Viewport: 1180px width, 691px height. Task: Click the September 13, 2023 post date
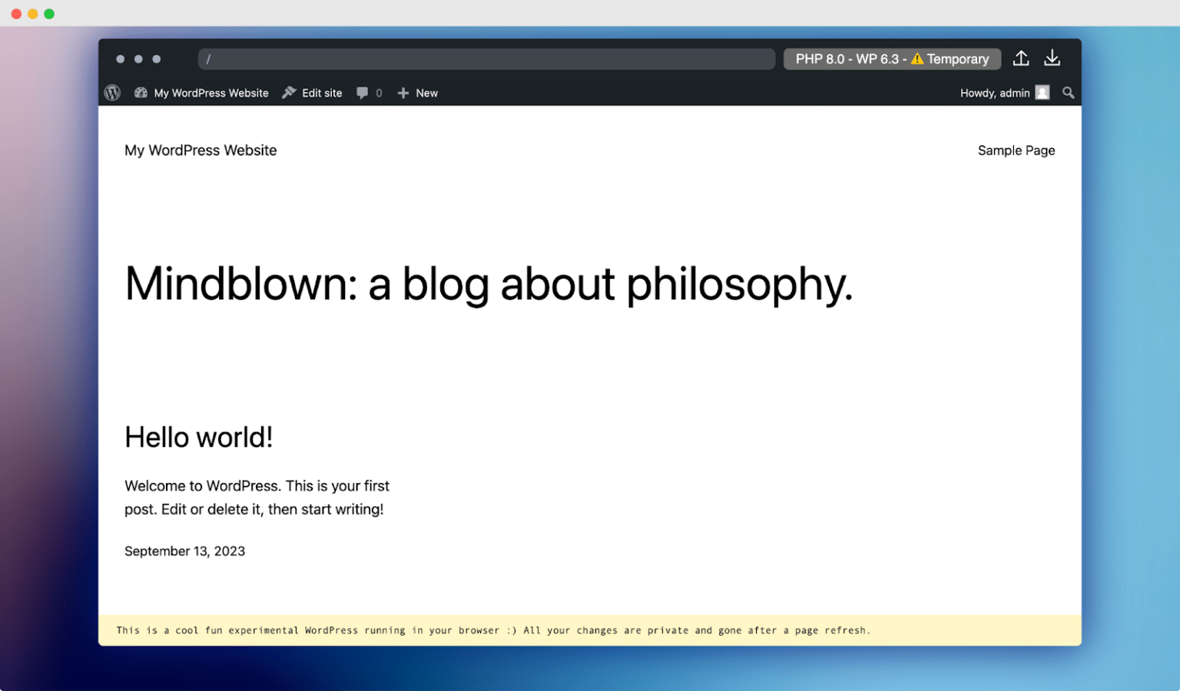[184, 550]
